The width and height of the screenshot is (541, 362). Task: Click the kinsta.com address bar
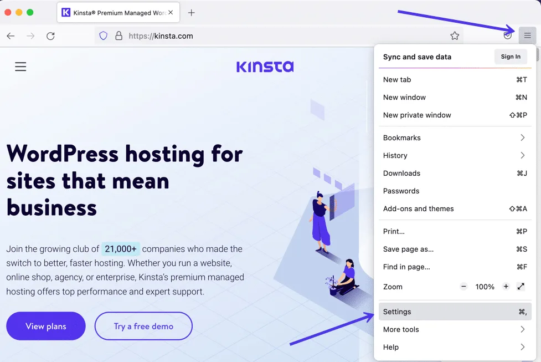(x=280, y=35)
